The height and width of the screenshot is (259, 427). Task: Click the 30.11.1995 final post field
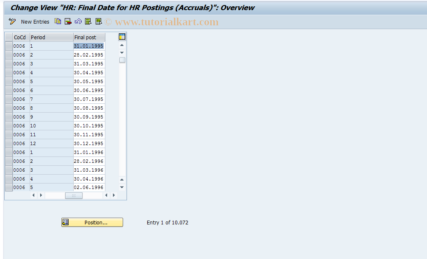[89, 135]
